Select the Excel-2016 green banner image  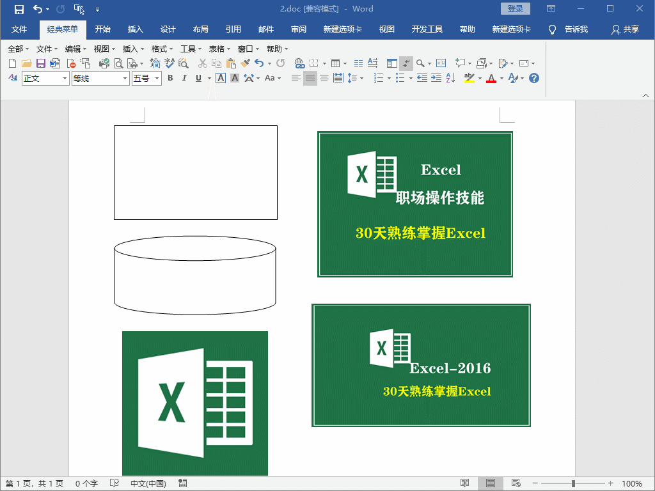pos(421,365)
